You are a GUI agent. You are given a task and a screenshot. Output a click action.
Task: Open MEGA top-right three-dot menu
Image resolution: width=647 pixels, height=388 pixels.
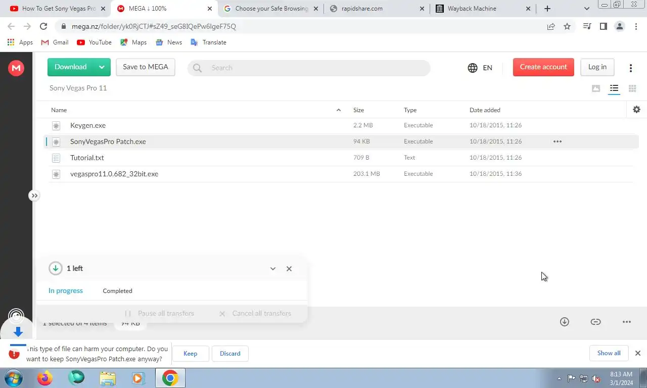coord(630,68)
